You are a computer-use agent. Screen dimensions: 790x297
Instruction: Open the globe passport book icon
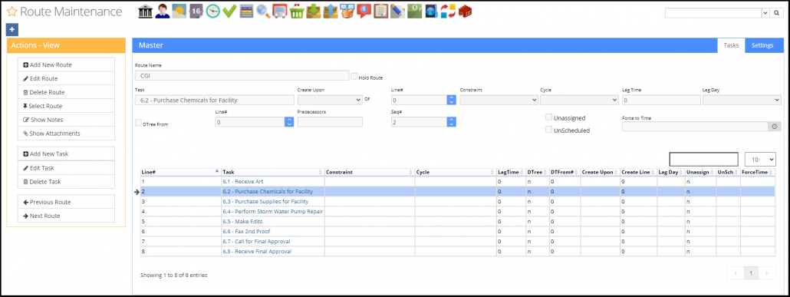[x=431, y=11]
